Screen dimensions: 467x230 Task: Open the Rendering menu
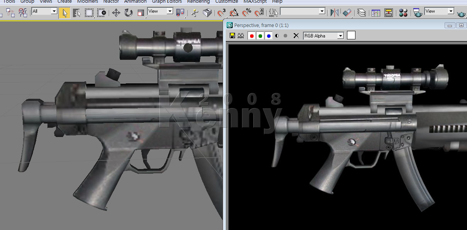pos(198,2)
